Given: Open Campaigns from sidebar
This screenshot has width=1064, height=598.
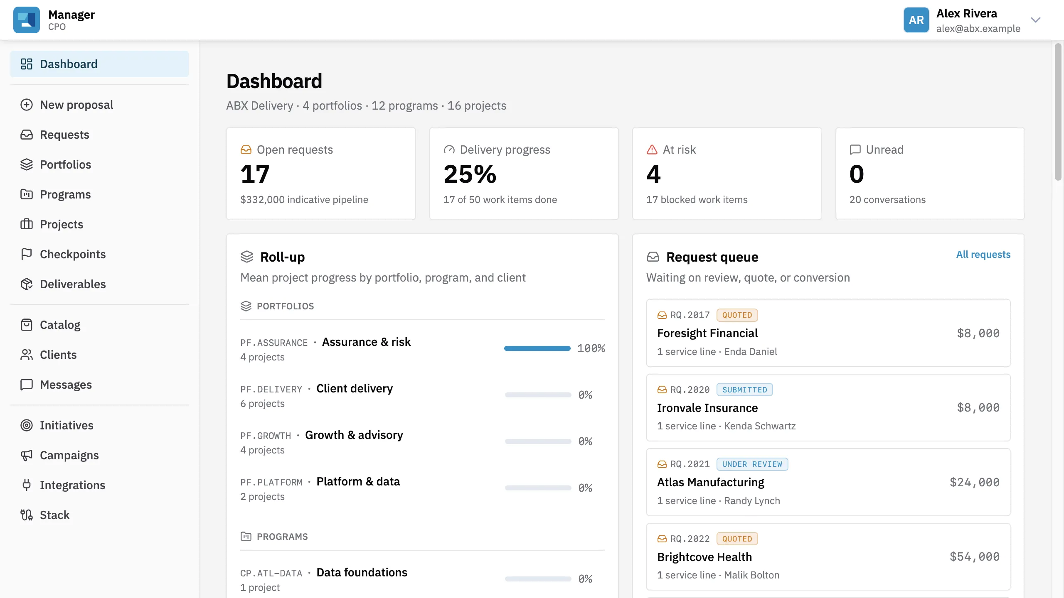Looking at the screenshot, I should 99,455.
